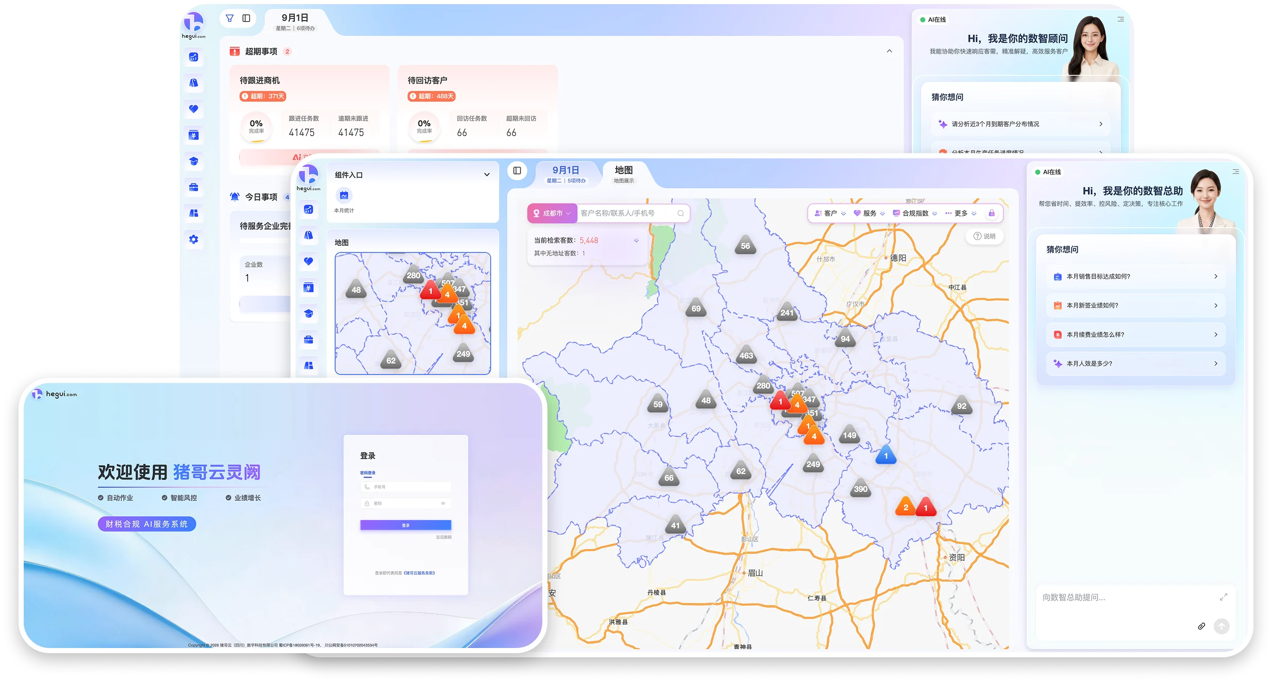Image resolution: width=1272 pixels, height=682 pixels.
Task: Ask 本月人效是多少? suggestion
Action: [x=1135, y=364]
